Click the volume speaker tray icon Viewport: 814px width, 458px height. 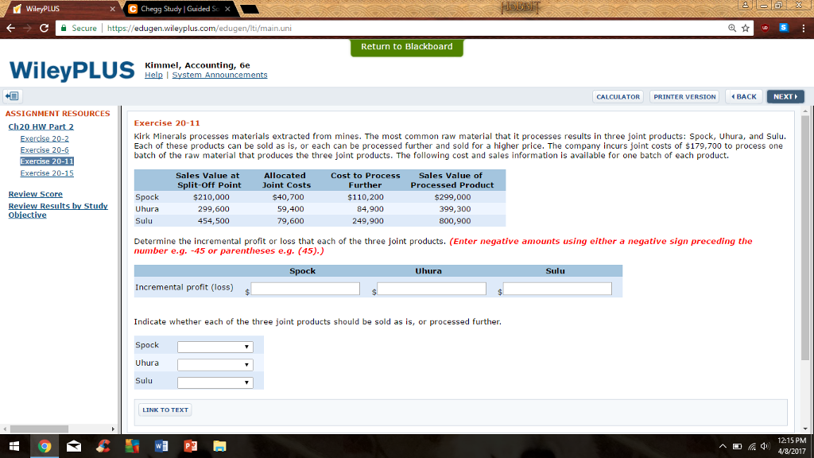pyautogui.click(x=765, y=446)
